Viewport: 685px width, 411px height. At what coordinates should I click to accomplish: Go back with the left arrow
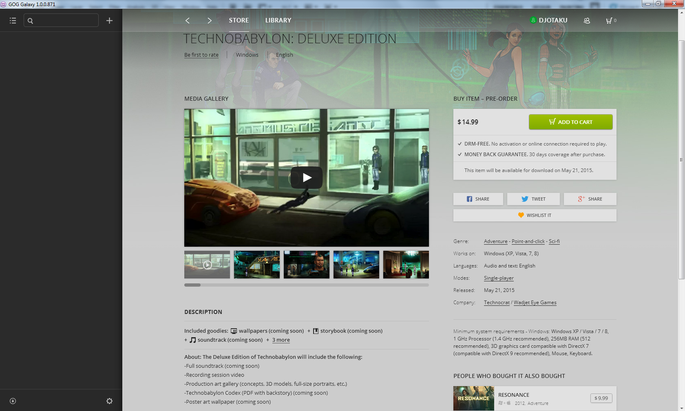click(187, 20)
